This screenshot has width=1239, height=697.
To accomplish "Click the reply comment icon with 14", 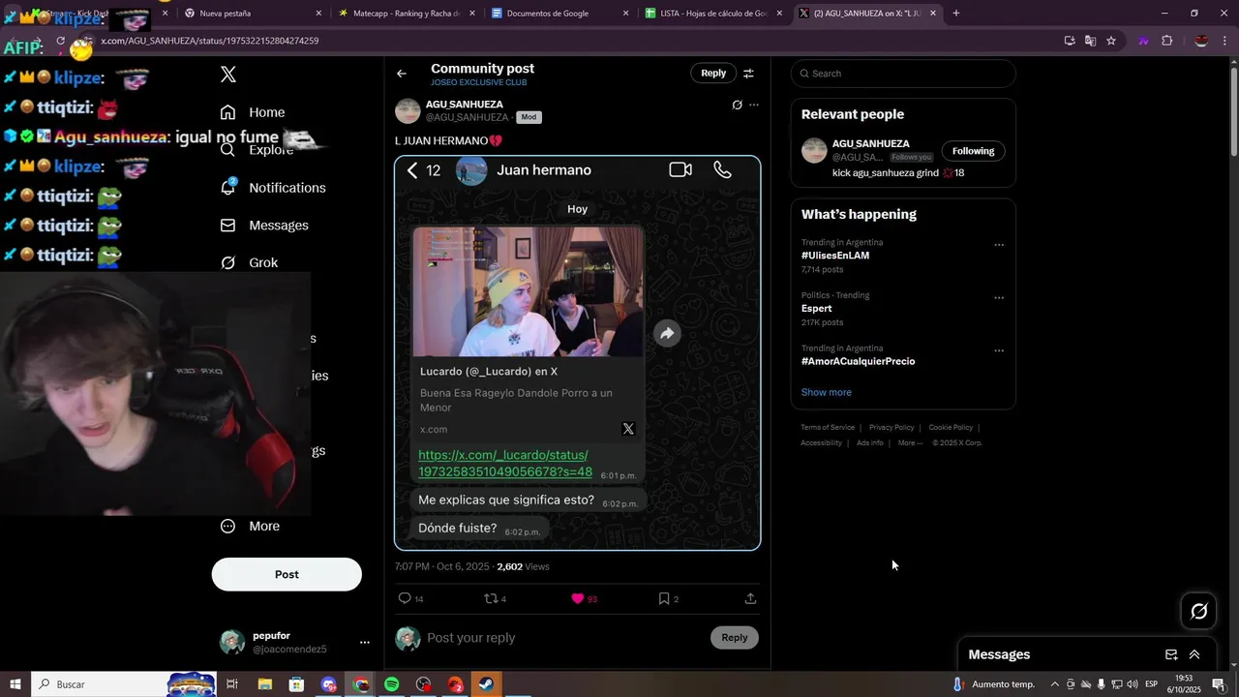I will tap(410, 598).
